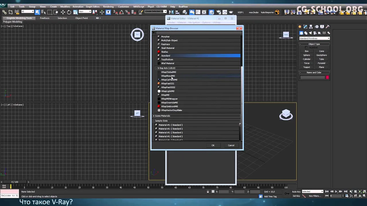Open the Standard Primitives dropdown
367x206 pixels.
pos(314,38)
